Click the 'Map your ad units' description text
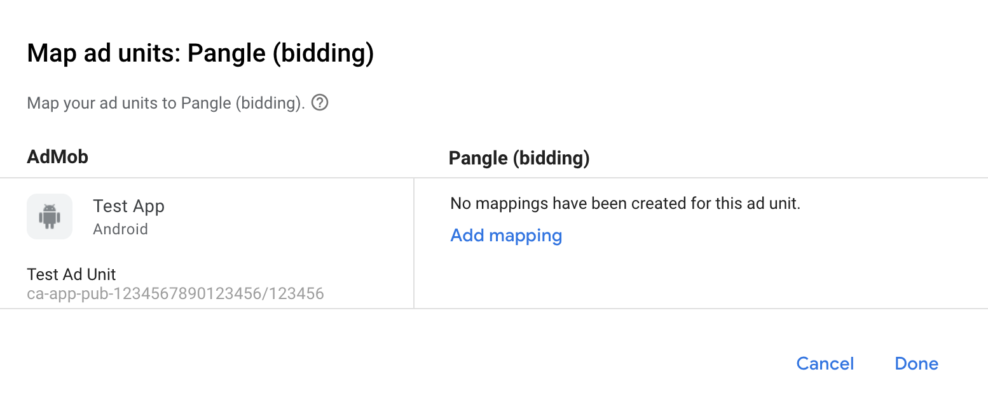 point(165,103)
